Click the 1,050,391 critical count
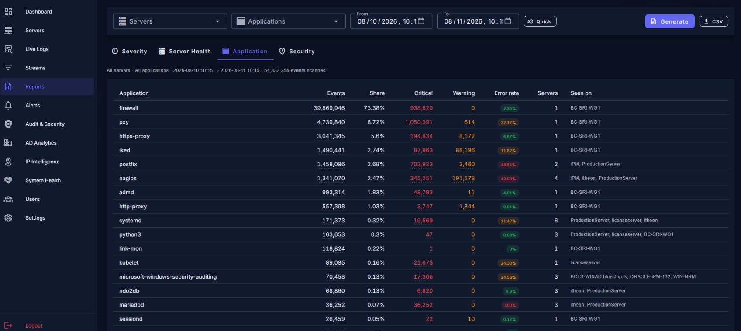Screen dimensions: 741x331 point(419,122)
